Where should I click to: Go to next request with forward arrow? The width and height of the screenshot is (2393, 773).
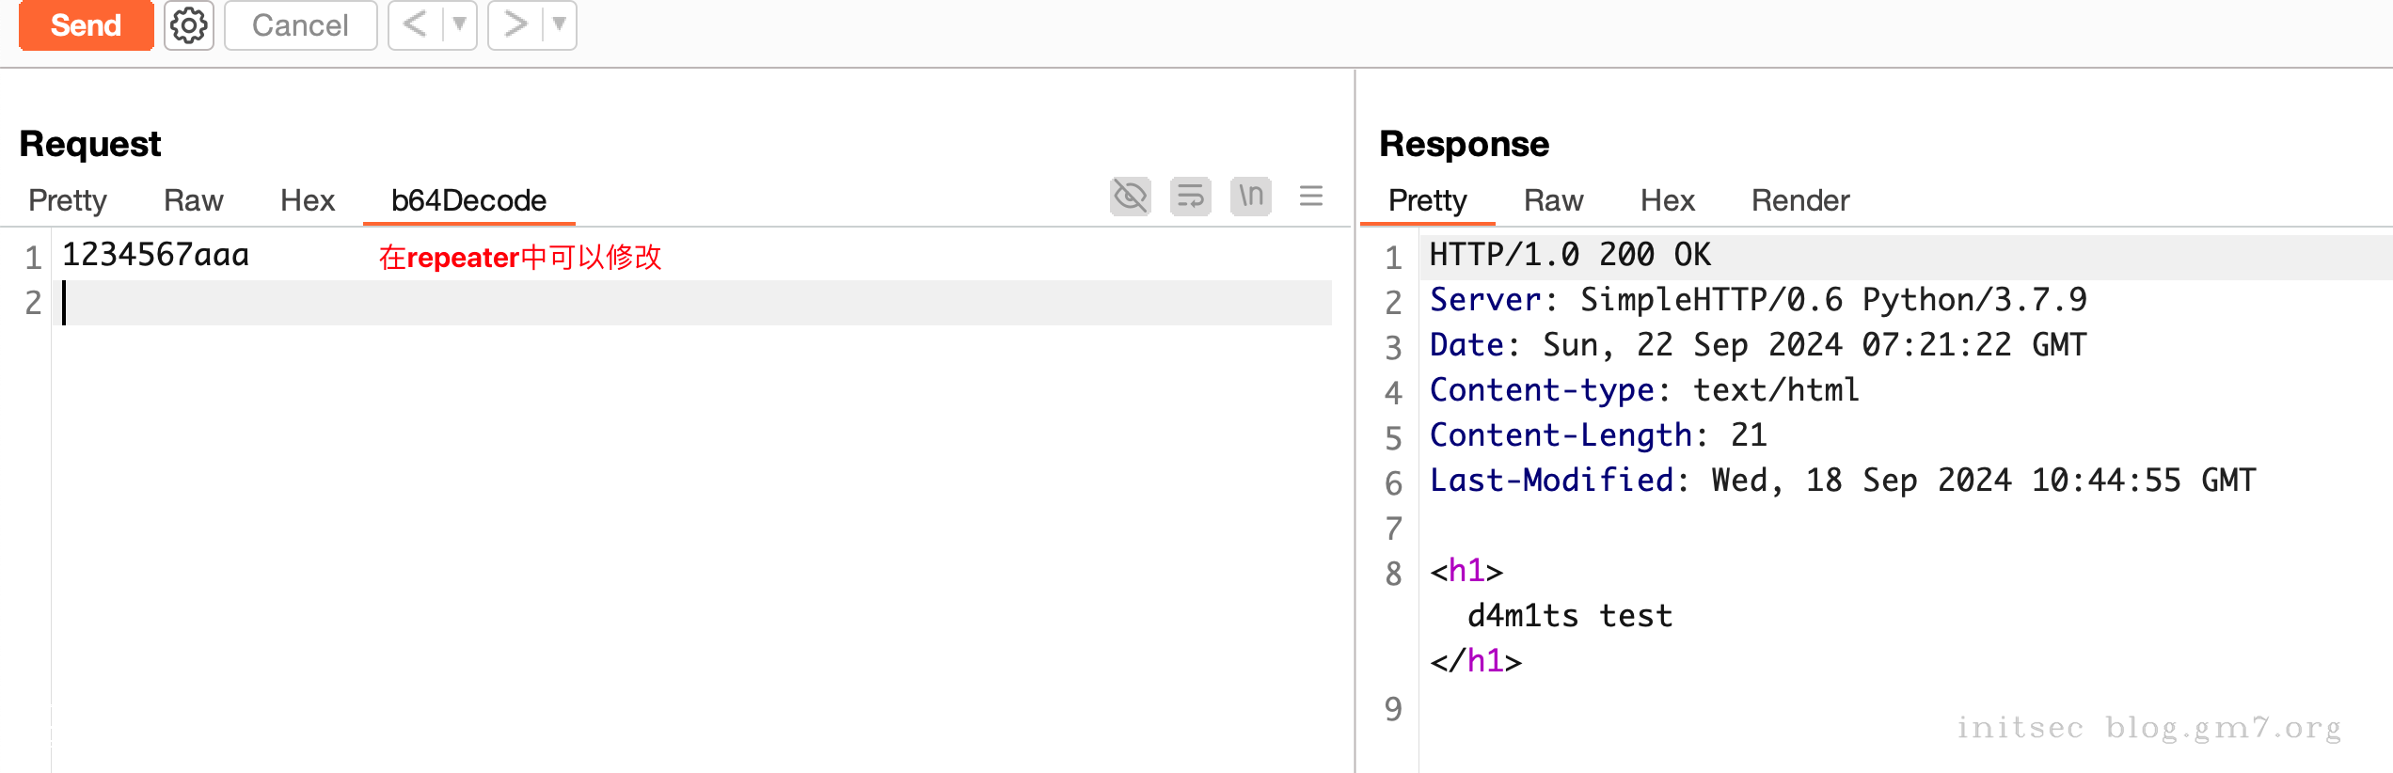pos(515,24)
